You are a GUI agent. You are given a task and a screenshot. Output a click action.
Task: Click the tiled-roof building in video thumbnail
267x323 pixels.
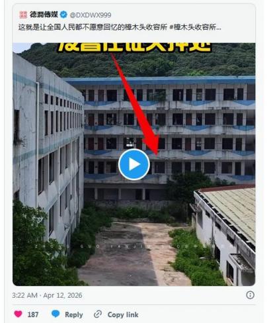click(225, 234)
